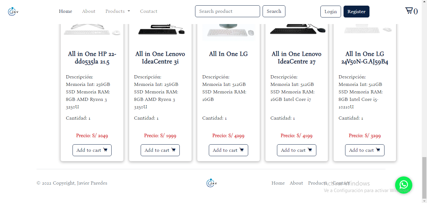This screenshot has width=427, height=203.
Task: Click inside the Search product field
Action: [227, 11]
